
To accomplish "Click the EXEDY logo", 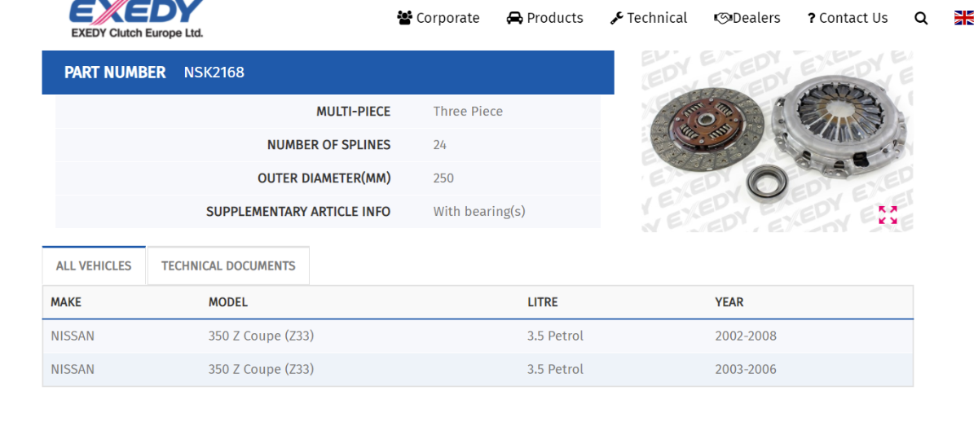I will [x=136, y=18].
